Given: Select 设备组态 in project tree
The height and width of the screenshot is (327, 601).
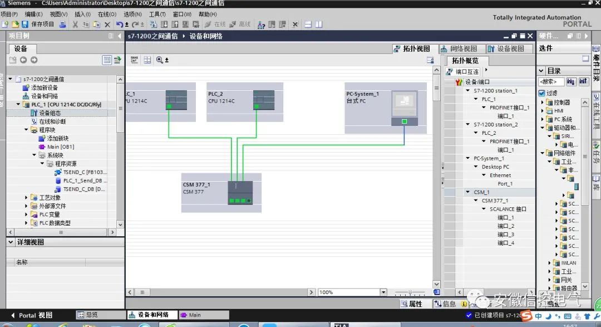Looking at the screenshot, I should pos(50,113).
